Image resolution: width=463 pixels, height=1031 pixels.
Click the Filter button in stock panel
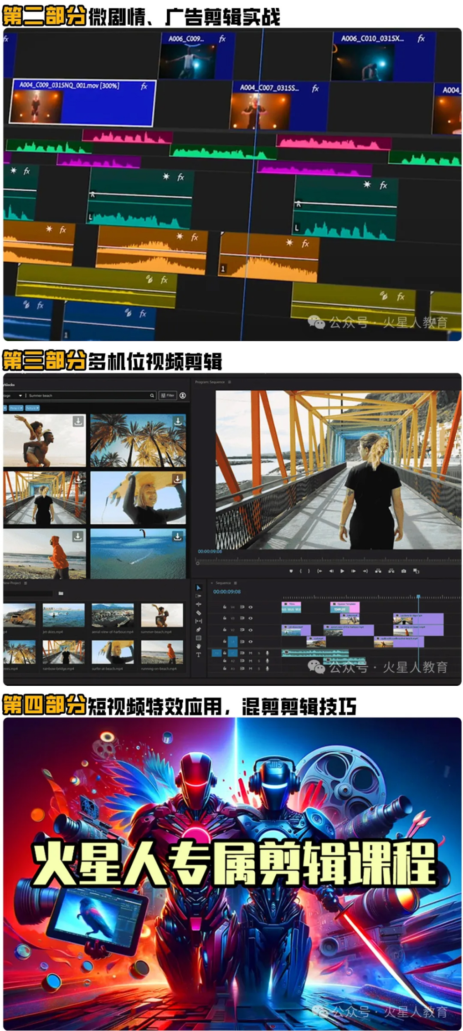point(168,395)
